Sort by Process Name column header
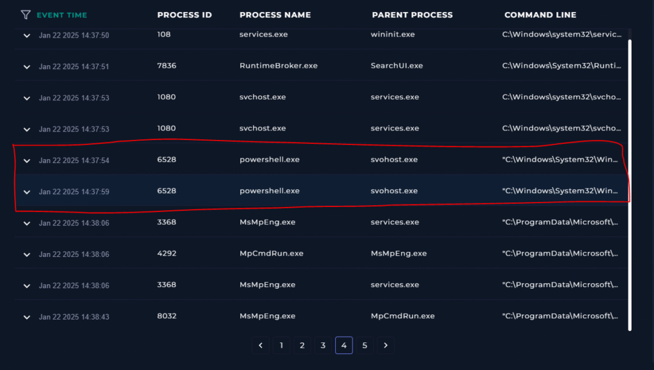Viewport: 654px width, 370px height. pos(275,15)
